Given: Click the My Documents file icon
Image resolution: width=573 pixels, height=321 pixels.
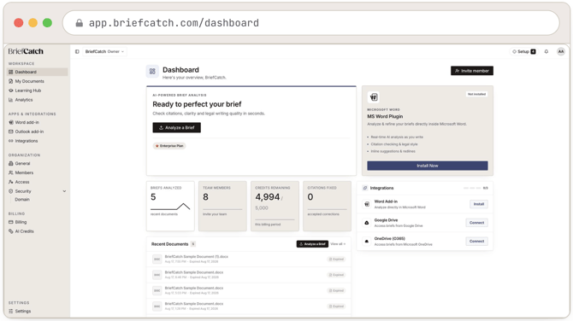Looking at the screenshot, I should [10, 81].
